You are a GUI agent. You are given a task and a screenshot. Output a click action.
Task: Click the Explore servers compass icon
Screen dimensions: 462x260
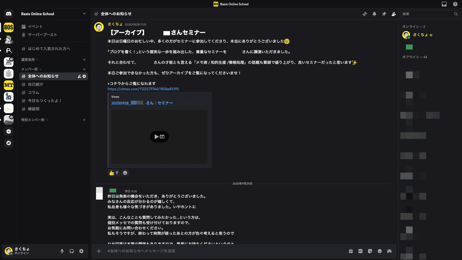tap(9, 143)
